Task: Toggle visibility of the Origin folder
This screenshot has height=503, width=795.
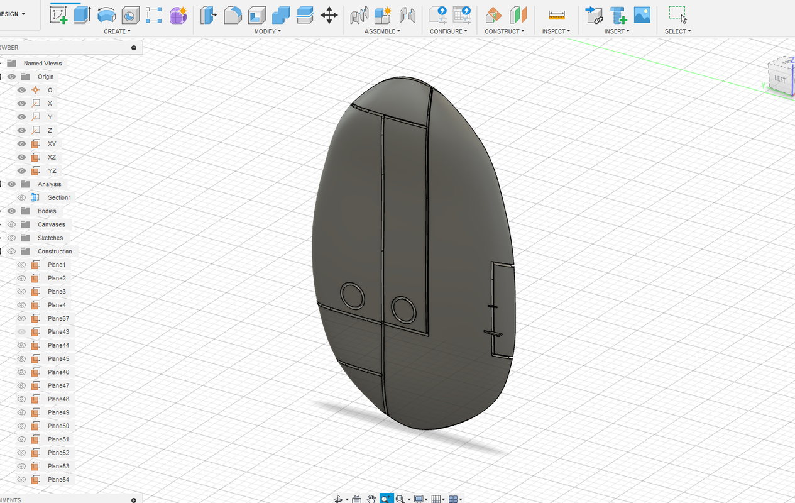Action: click(11, 77)
